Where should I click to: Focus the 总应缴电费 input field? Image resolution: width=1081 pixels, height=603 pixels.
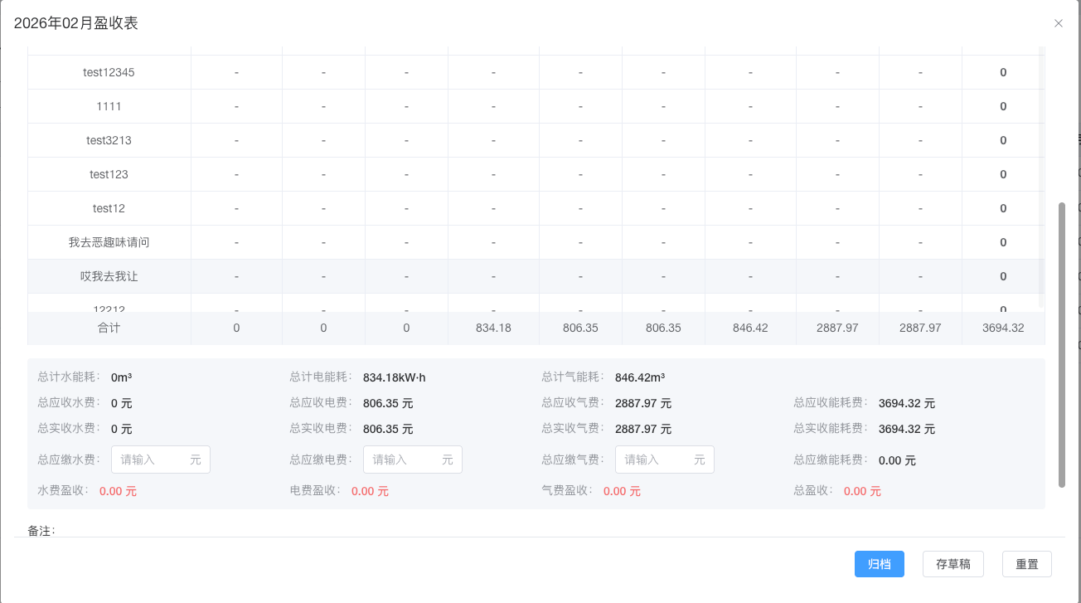point(413,460)
